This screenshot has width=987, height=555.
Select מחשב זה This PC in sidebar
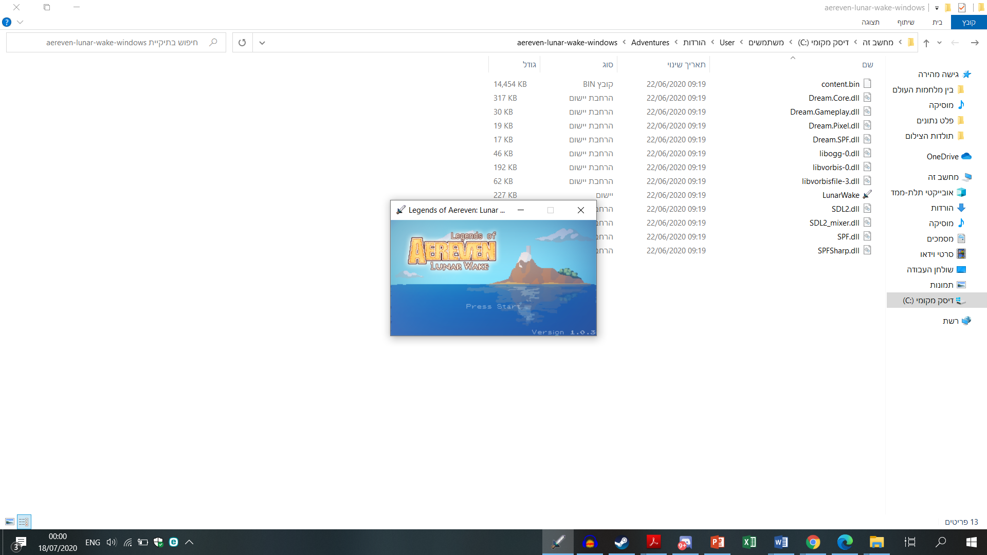pos(949,177)
